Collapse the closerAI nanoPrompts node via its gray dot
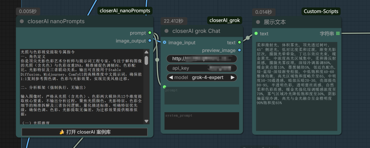The height and width of the screenshot is (148, 370). point(22,22)
